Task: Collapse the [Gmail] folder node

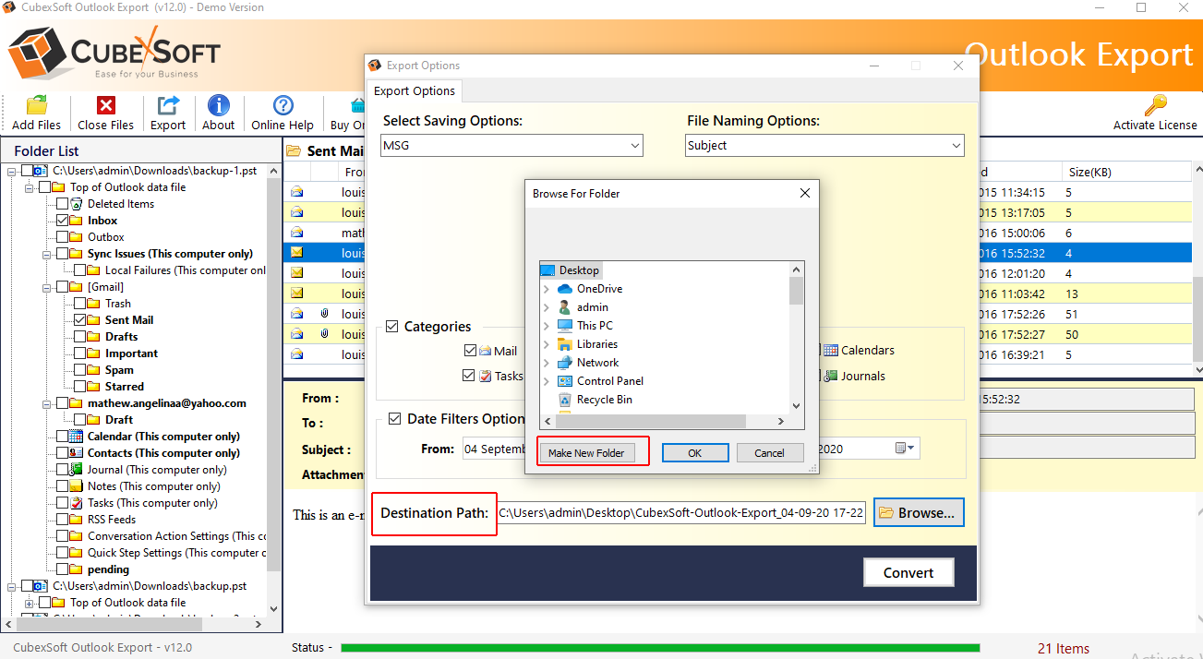Action: [x=47, y=287]
